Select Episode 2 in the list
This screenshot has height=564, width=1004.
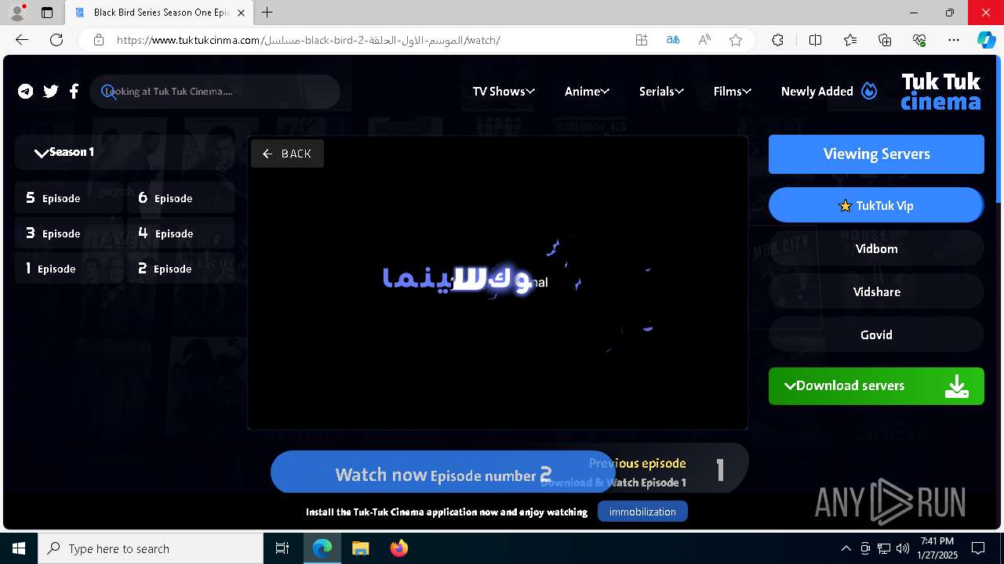[x=181, y=269]
